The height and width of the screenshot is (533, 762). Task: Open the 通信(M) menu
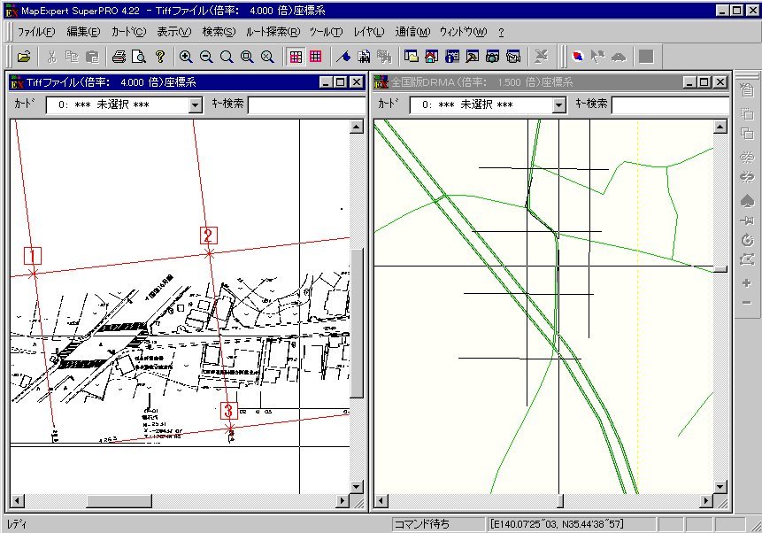click(x=412, y=32)
